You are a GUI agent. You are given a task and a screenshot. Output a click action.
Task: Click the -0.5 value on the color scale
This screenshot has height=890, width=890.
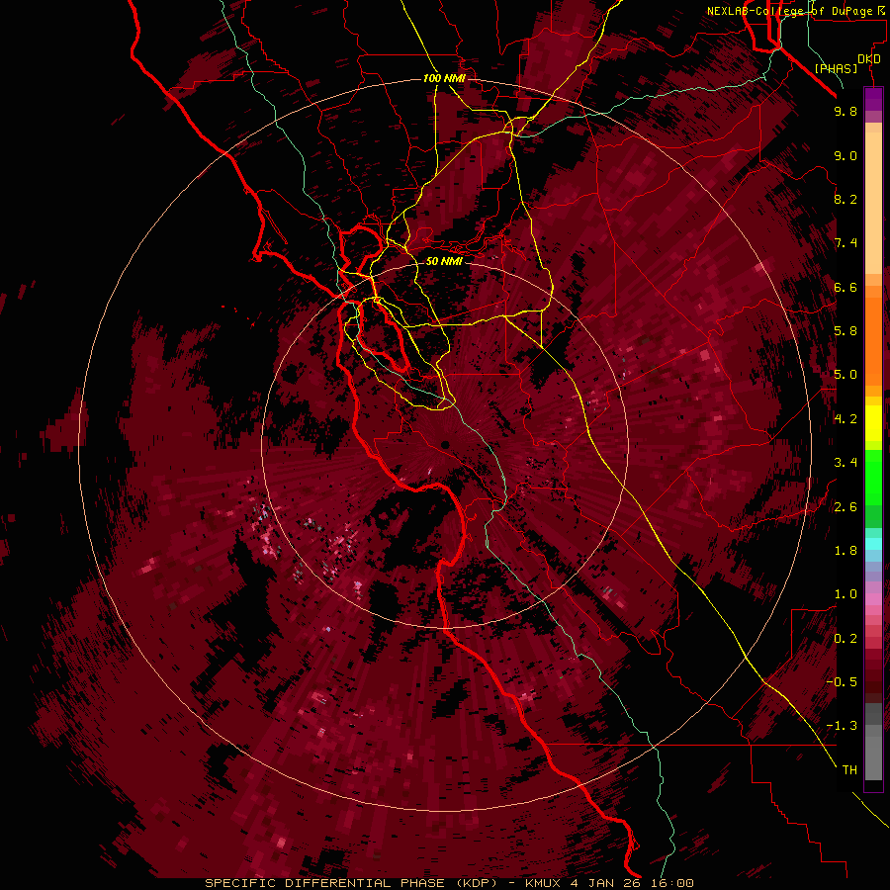842,682
